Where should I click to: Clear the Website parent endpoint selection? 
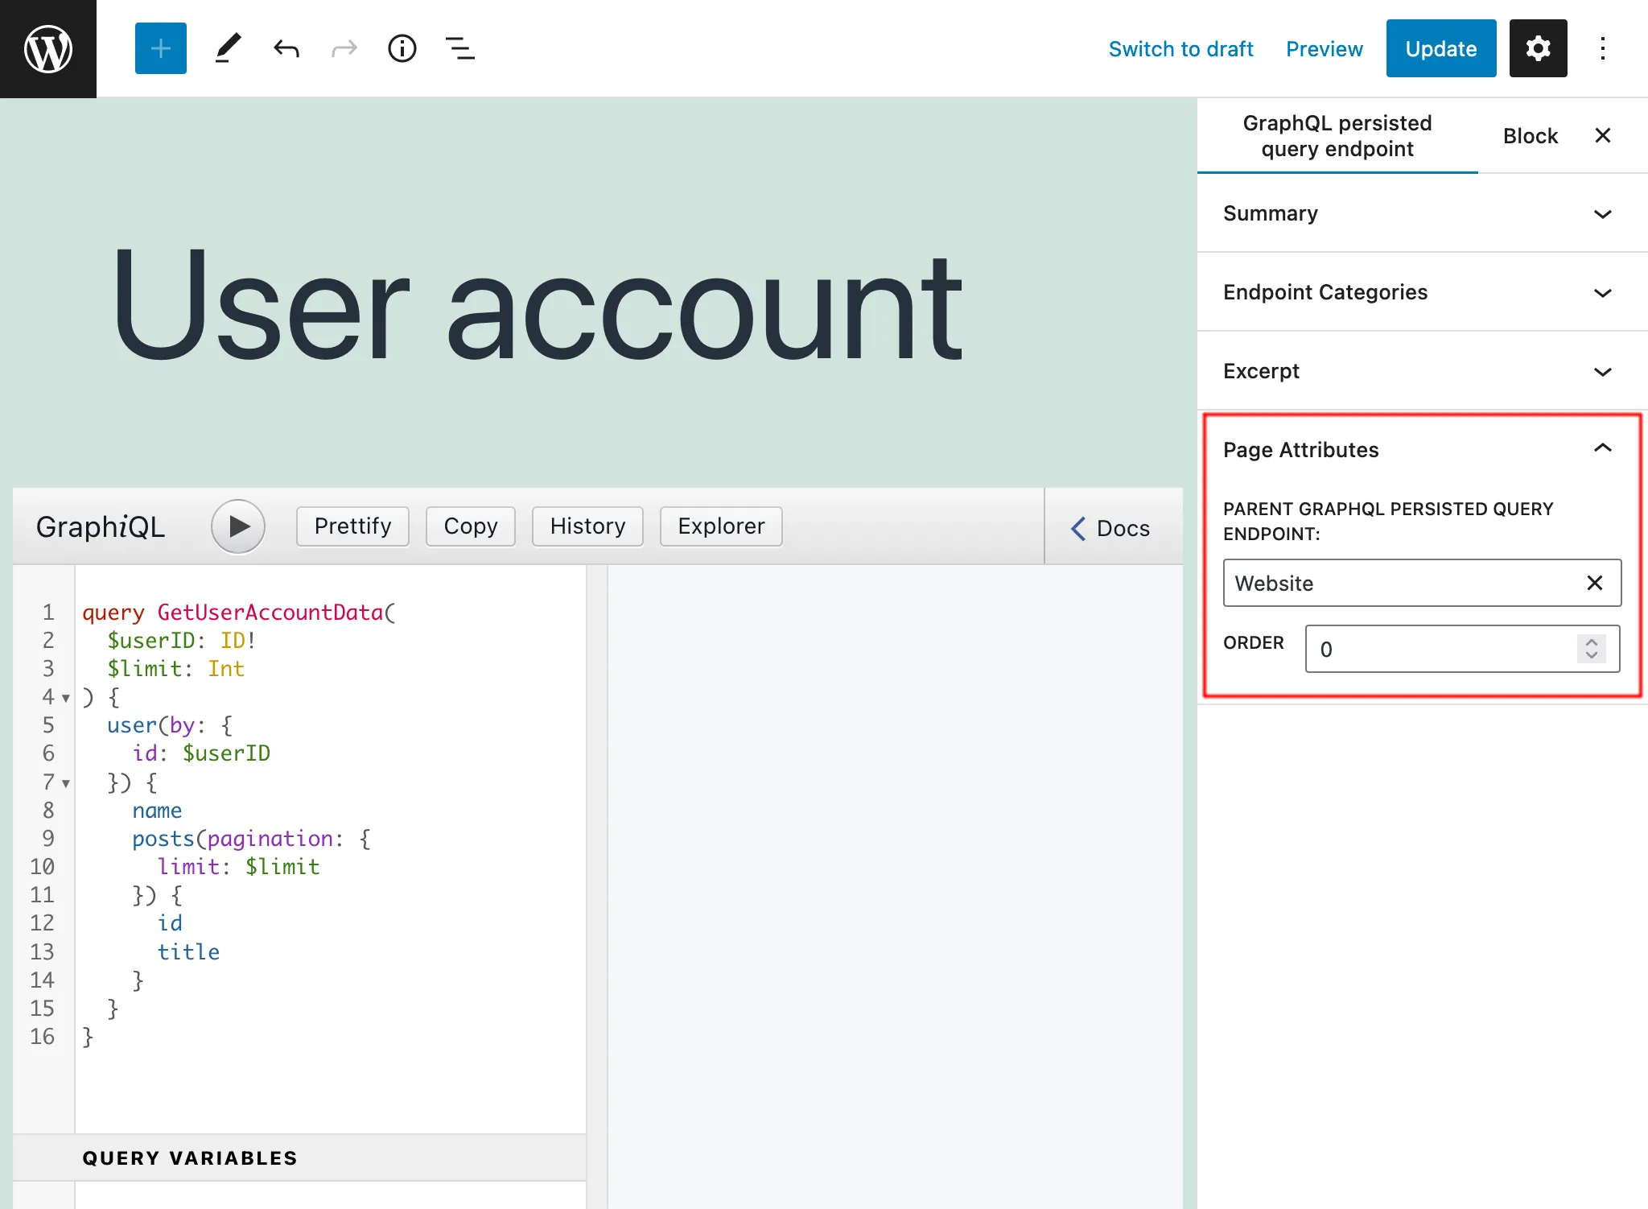(x=1594, y=583)
